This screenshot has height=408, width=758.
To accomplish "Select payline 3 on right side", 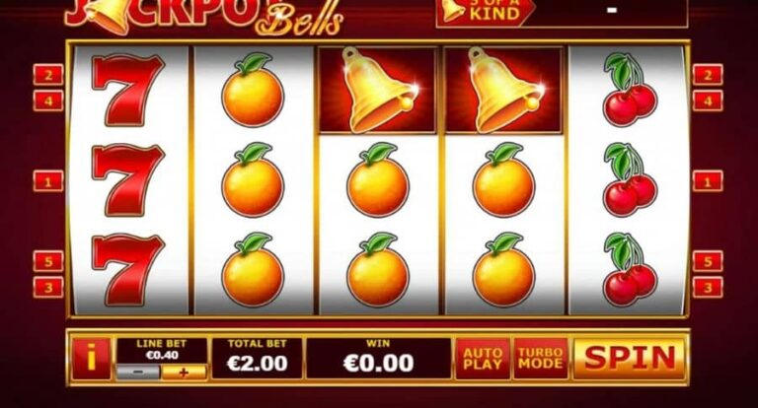I will click(708, 288).
